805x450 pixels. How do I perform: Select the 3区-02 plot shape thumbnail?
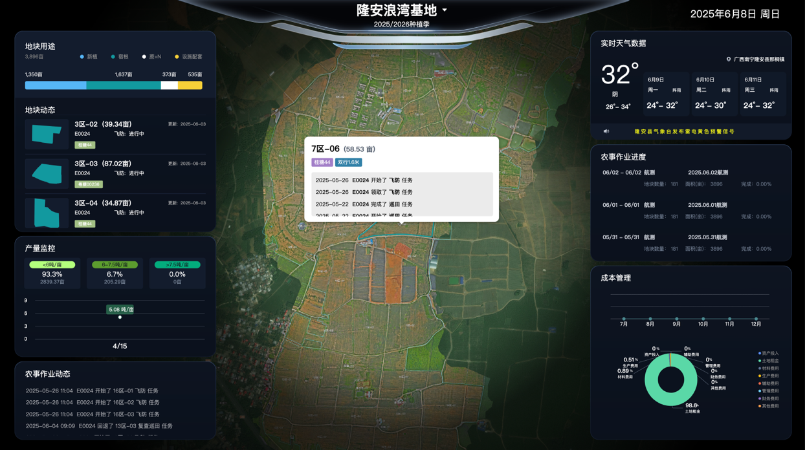(47, 134)
